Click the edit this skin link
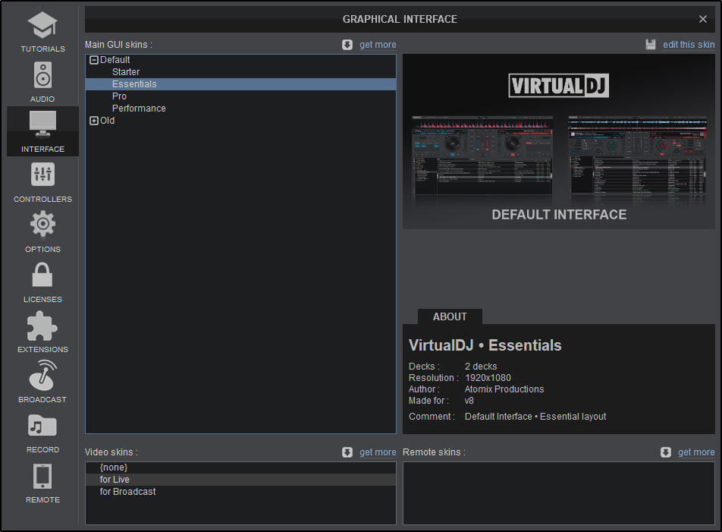 689,45
